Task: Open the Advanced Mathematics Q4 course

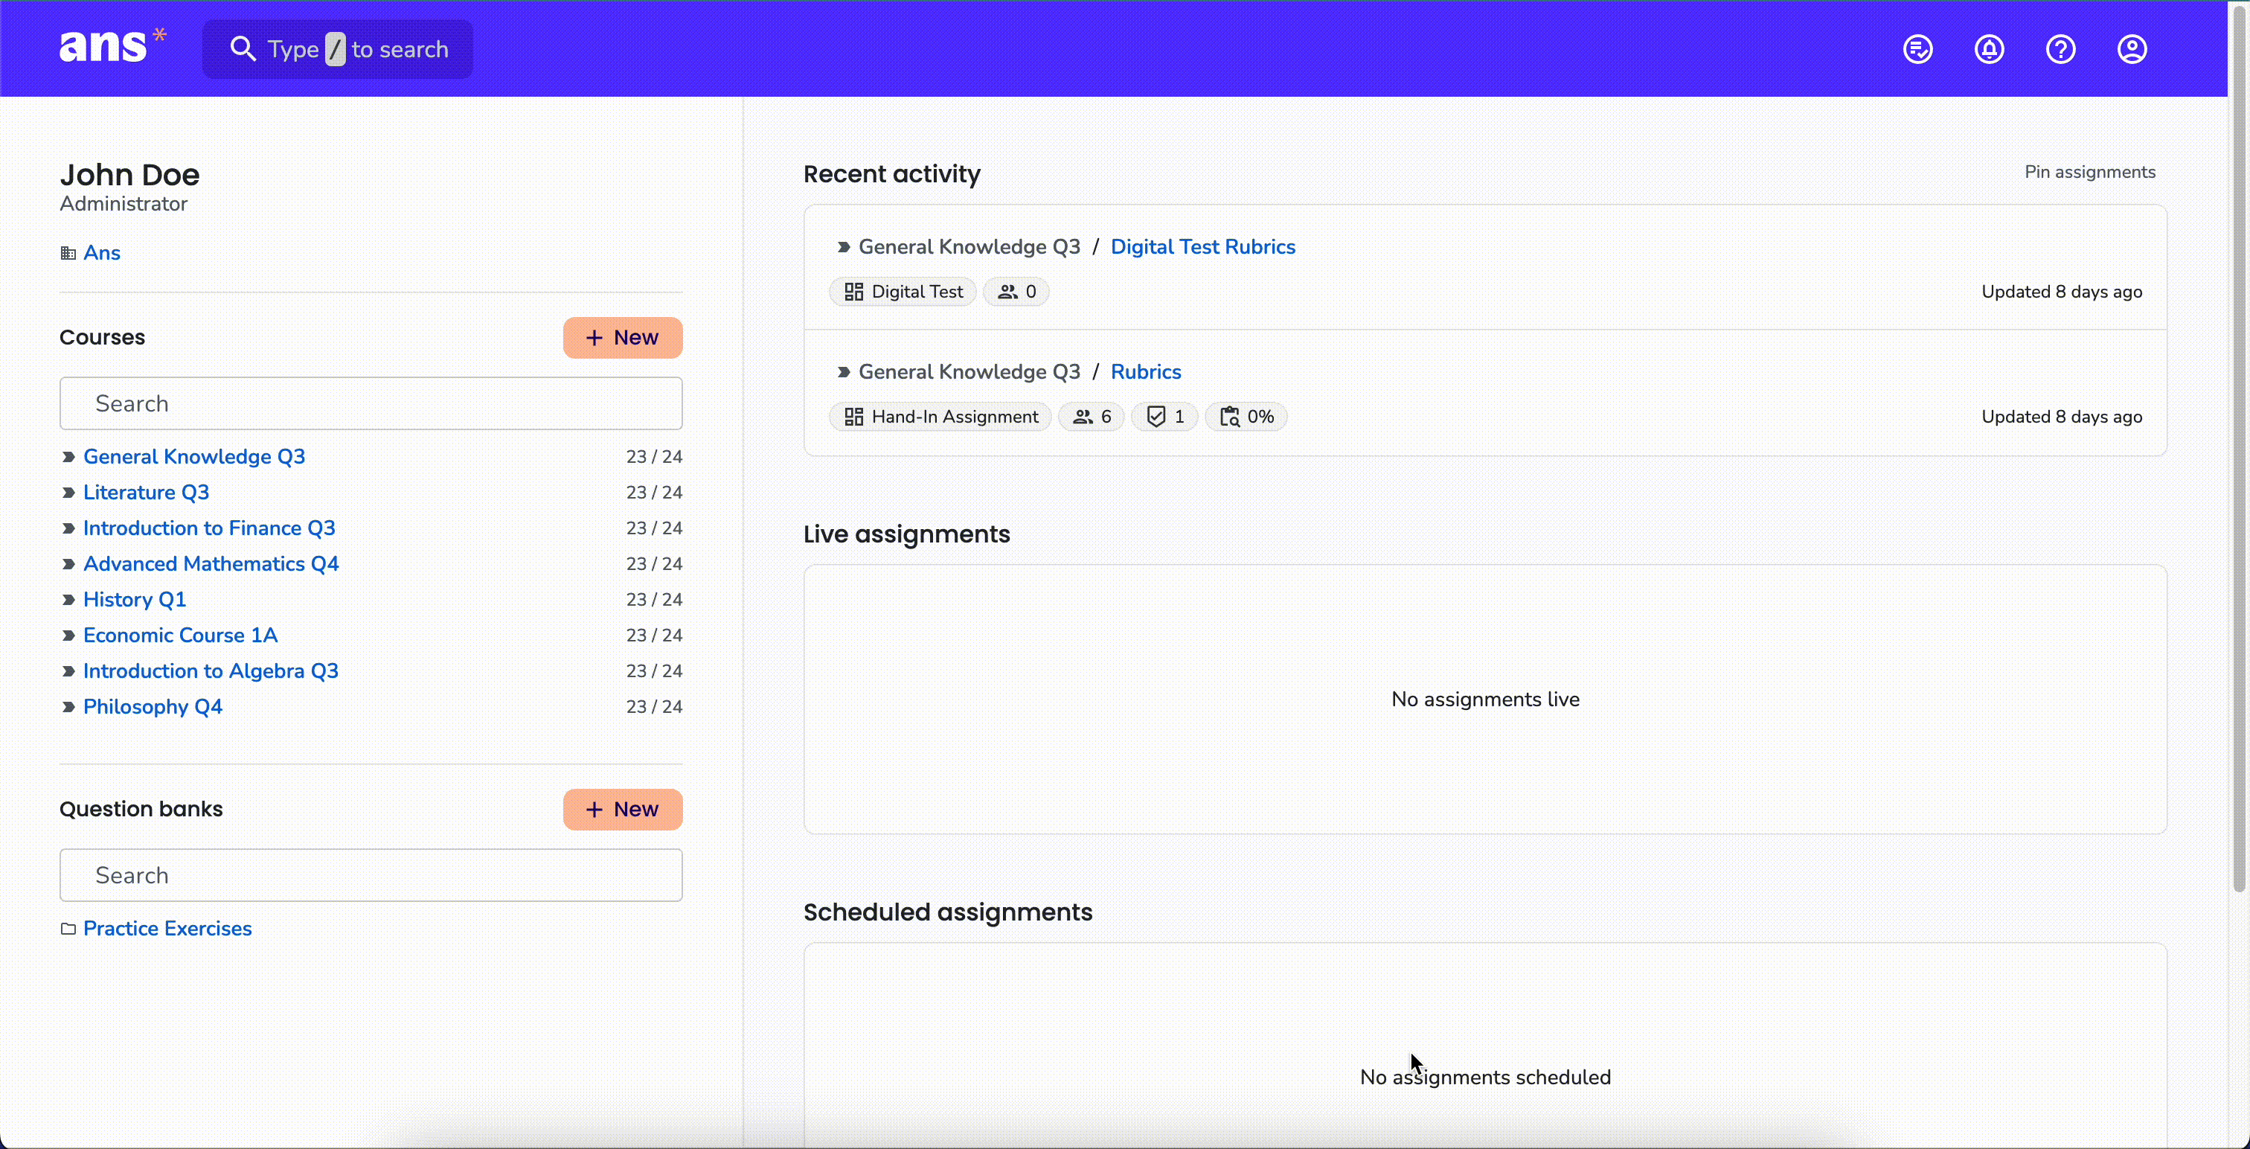Action: (211, 563)
